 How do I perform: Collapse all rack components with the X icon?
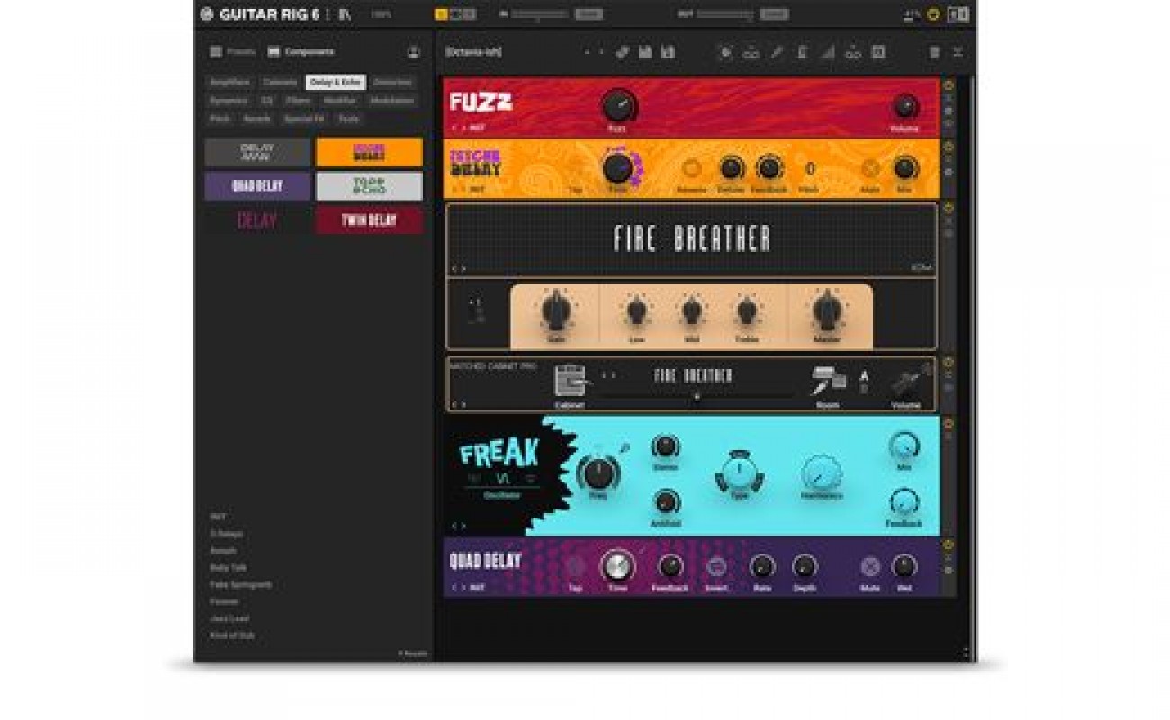click(x=958, y=52)
